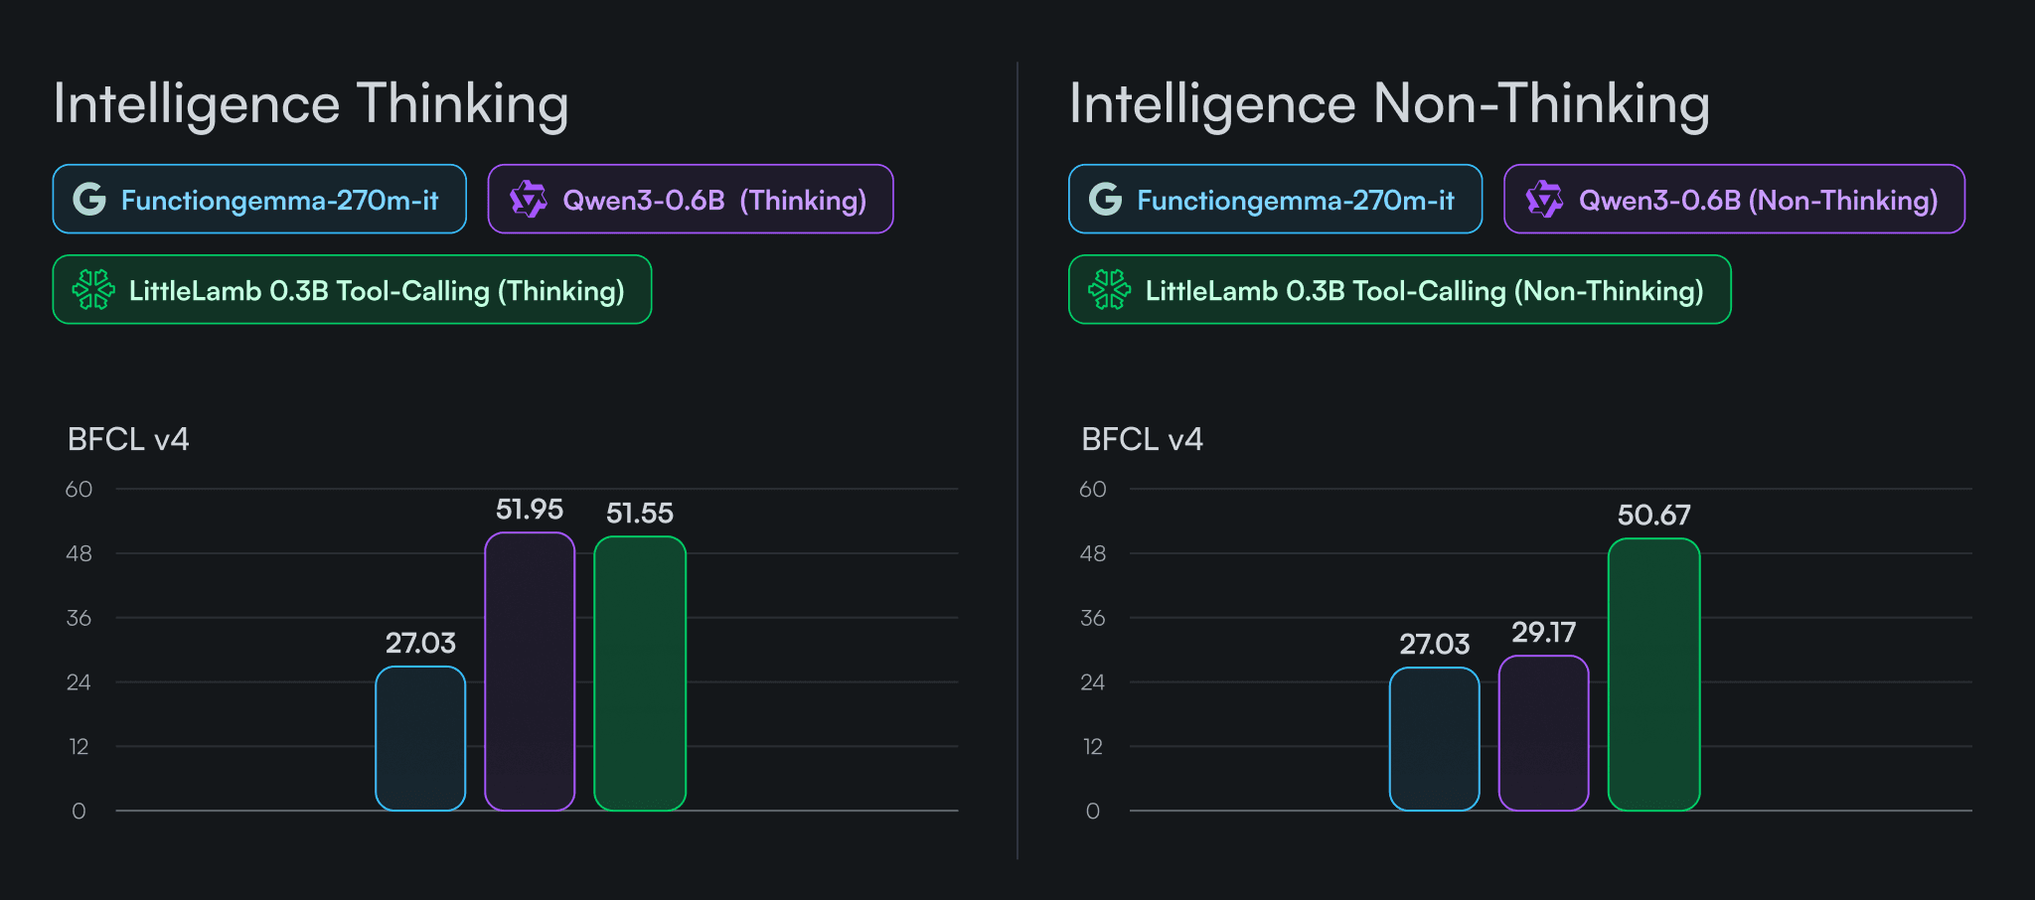Click the Qwen logo beside Qwen3-0.6B (Thinking)
The height and width of the screenshot is (900, 2035).
(x=528, y=200)
